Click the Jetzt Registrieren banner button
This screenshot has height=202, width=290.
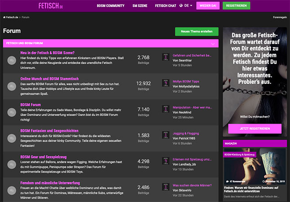pos(255,129)
